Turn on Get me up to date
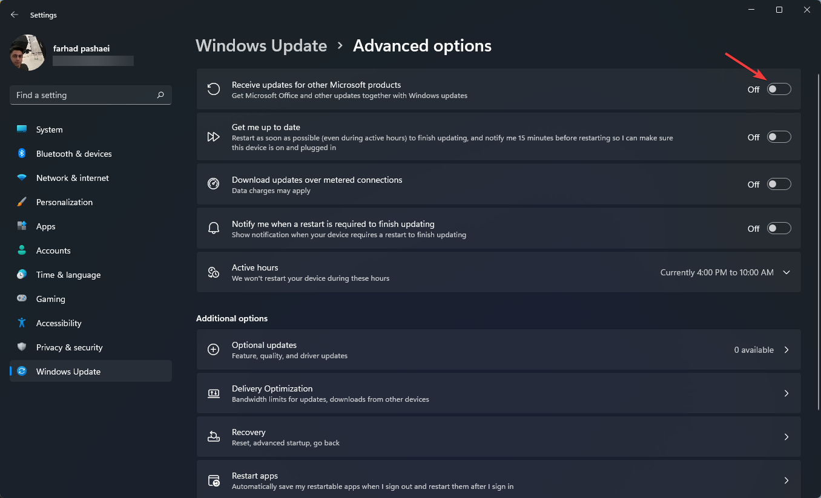This screenshot has width=821, height=498. pos(779,137)
